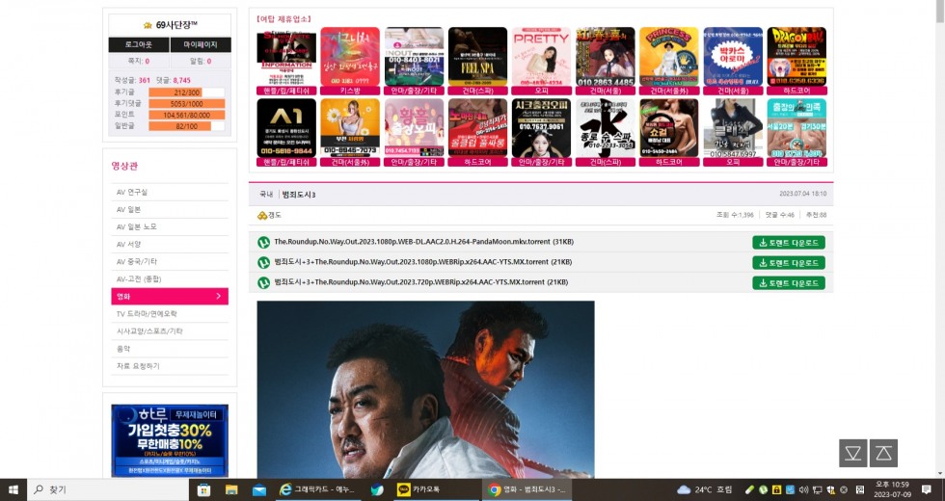Open the taskbar clock showing 오후 10:59

pos(891,489)
